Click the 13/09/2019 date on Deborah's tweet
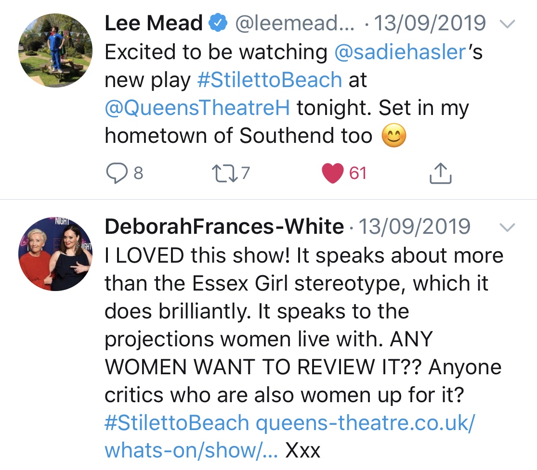This screenshot has width=537, height=470. coord(415,227)
